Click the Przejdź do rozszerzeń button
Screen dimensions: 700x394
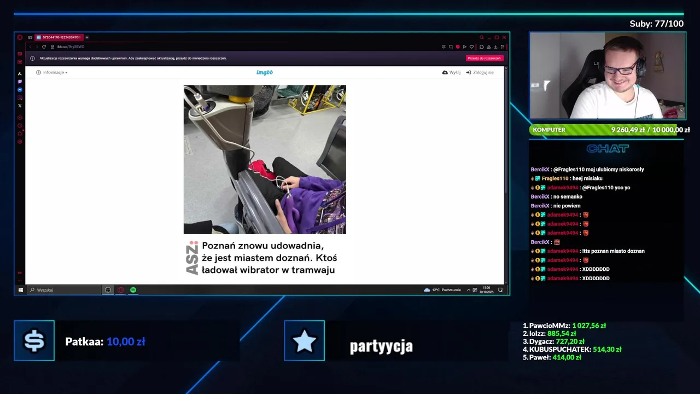(x=484, y=58)
